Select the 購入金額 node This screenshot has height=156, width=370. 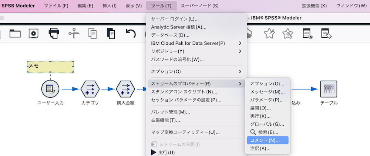[125, 89]
